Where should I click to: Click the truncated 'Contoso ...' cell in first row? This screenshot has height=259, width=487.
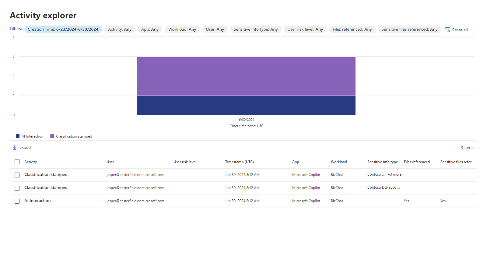376,174
